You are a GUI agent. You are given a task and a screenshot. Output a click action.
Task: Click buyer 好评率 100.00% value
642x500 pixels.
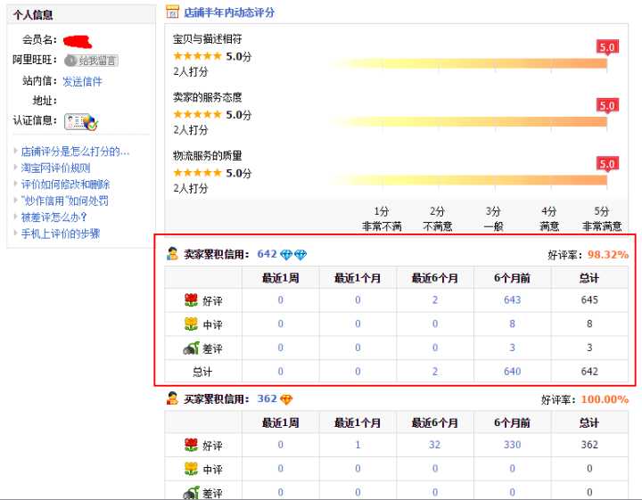tap(605, 399)
